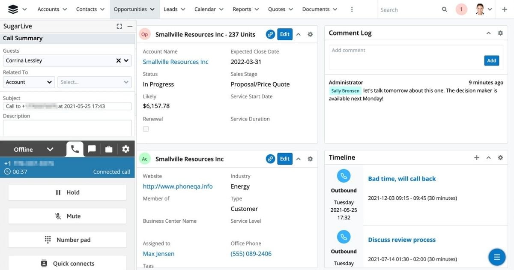Clear guest Corrina Lessley with X

(x=119, y=60)
